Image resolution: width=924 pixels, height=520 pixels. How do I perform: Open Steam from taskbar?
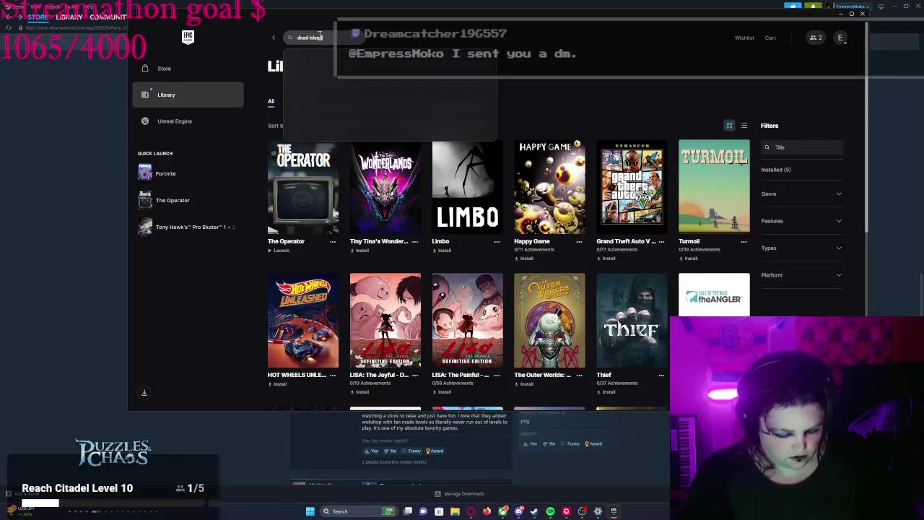click(x=534, y=511)
